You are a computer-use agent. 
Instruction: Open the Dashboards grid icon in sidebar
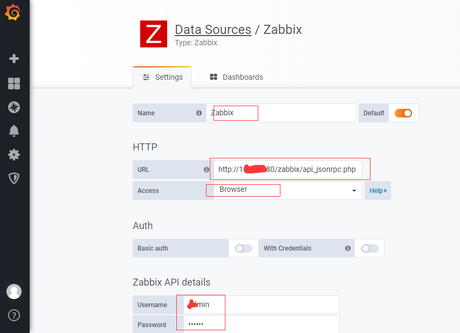click(x=14, y=83)
